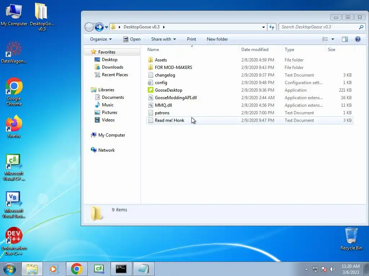Viewport: 369px width, 276px height.
Task: Open the Videos library
Action: [108, 120]
